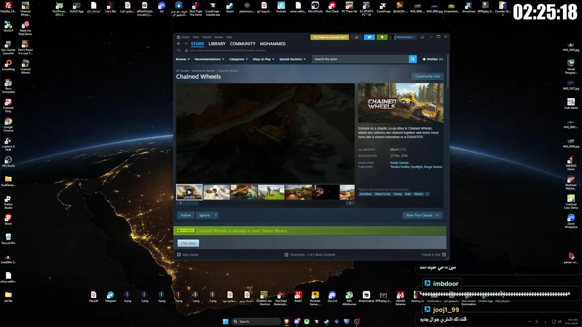Open the Steam menu in title bar
Screen dimensions: 582x327
coord(186,37)
